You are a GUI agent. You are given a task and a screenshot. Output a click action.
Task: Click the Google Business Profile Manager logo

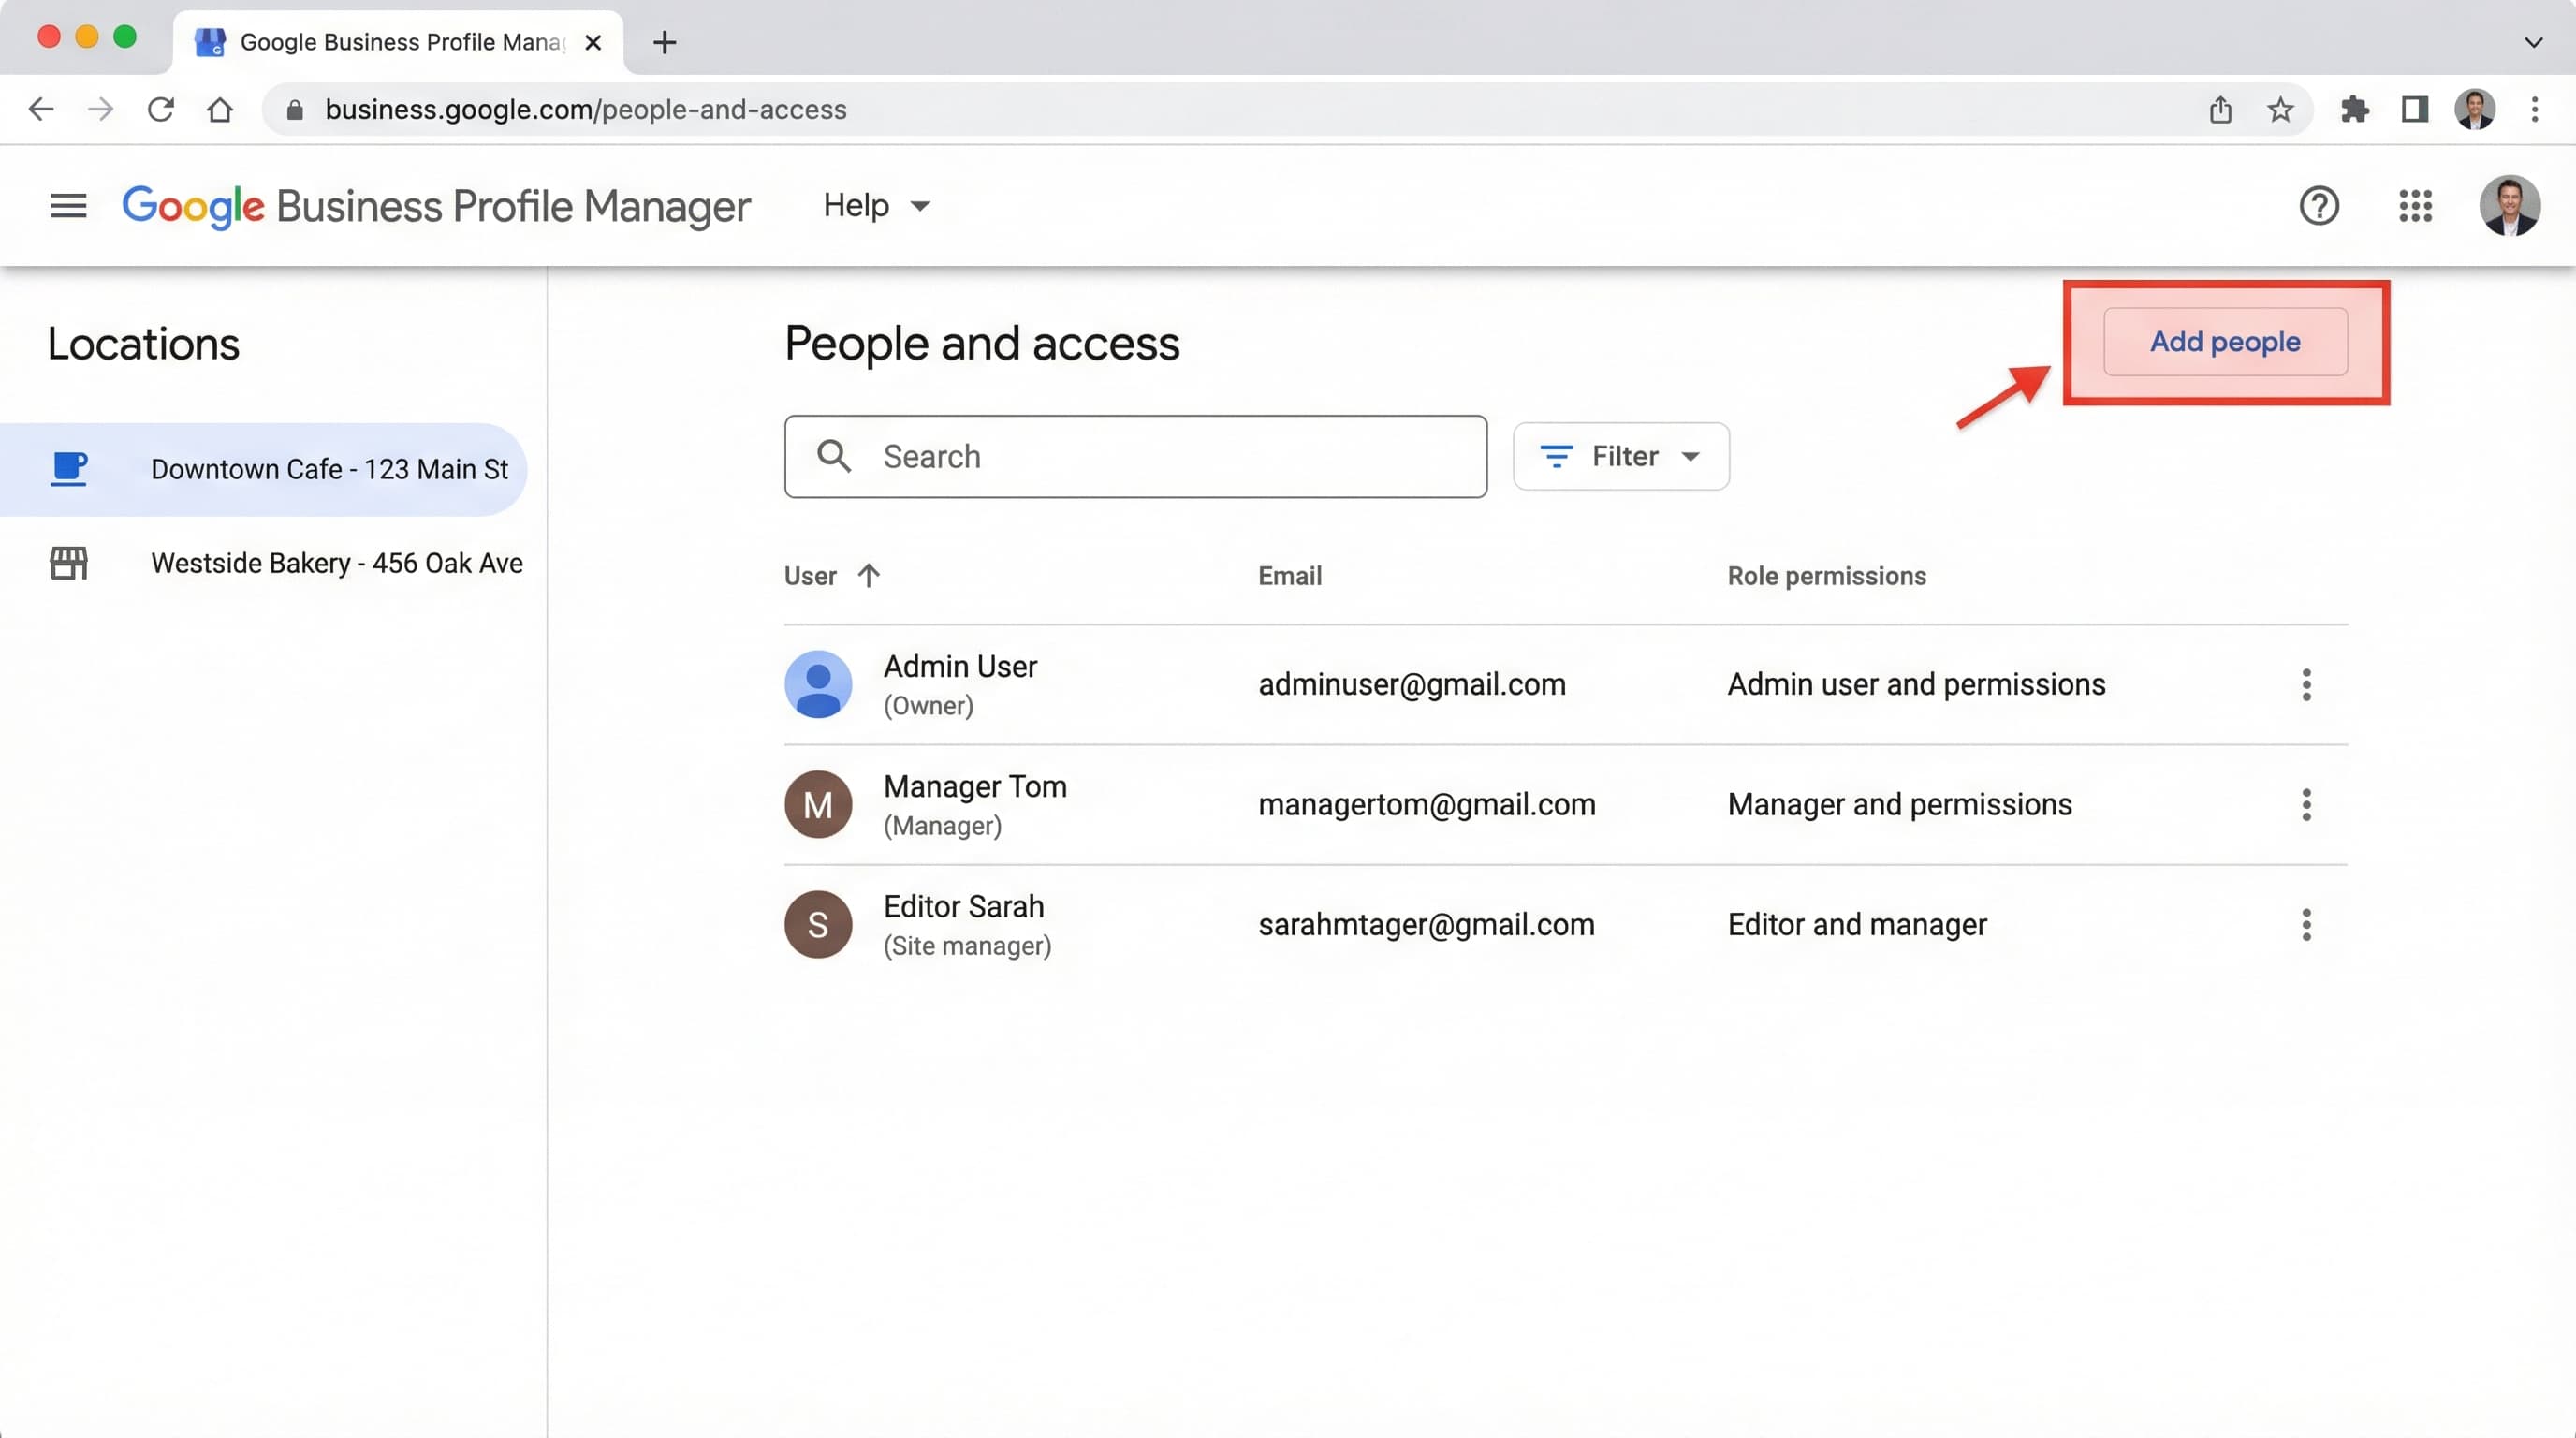(436, 207)
